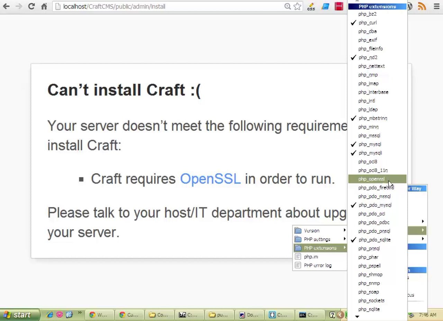Image resolution: width=443 pixels, height=321 pixels.
Task: Enable the php_dba extension
Action: pyautogui.click(x=377, y=31)
